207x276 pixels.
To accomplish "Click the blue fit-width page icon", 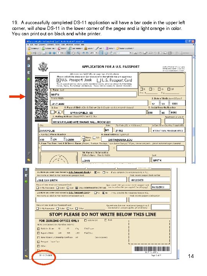I will [101, 53].
